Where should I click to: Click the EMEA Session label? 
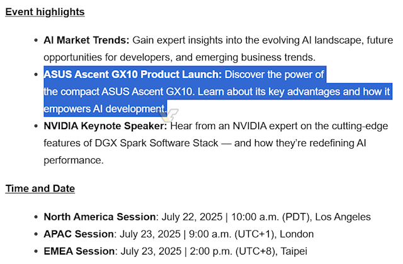79,251
